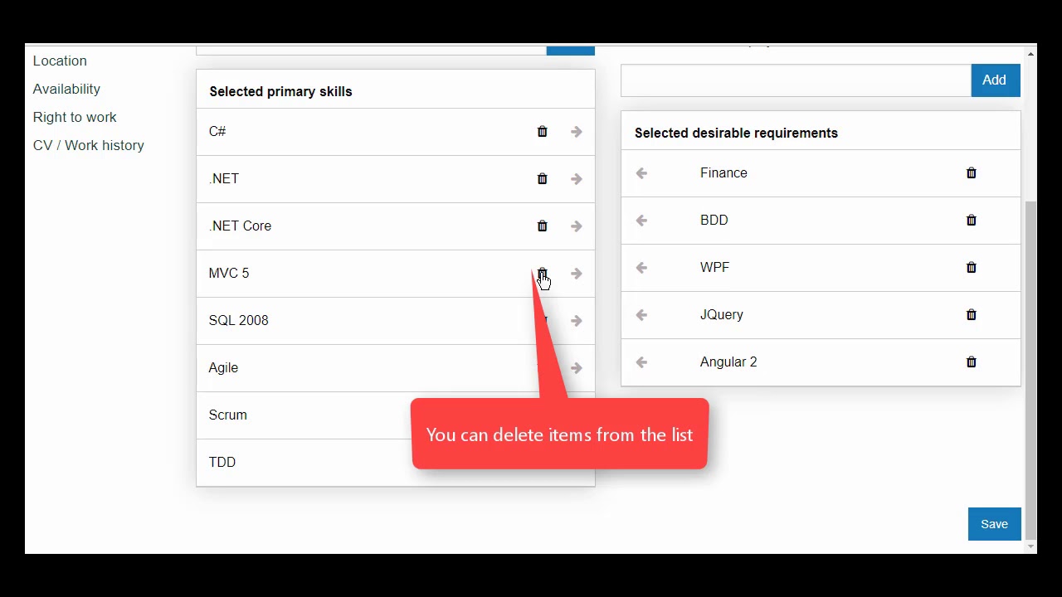1062x597 pixels.
Task: Move C# to desirable with right arrow
Action: point(577,132)
